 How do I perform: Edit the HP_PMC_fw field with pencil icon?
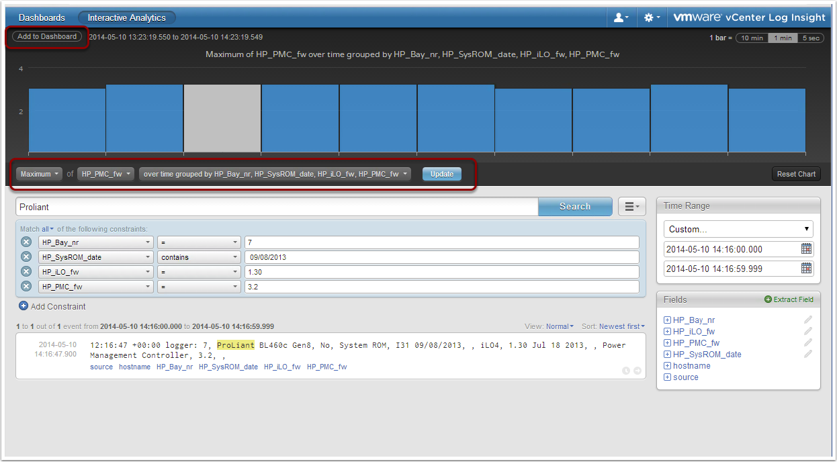[x=808, y=342]
